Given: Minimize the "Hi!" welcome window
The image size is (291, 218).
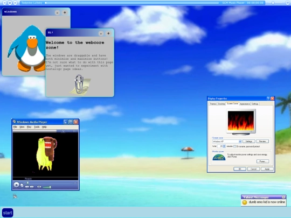Looking at the screenshot, I should [x=101, y=33].
